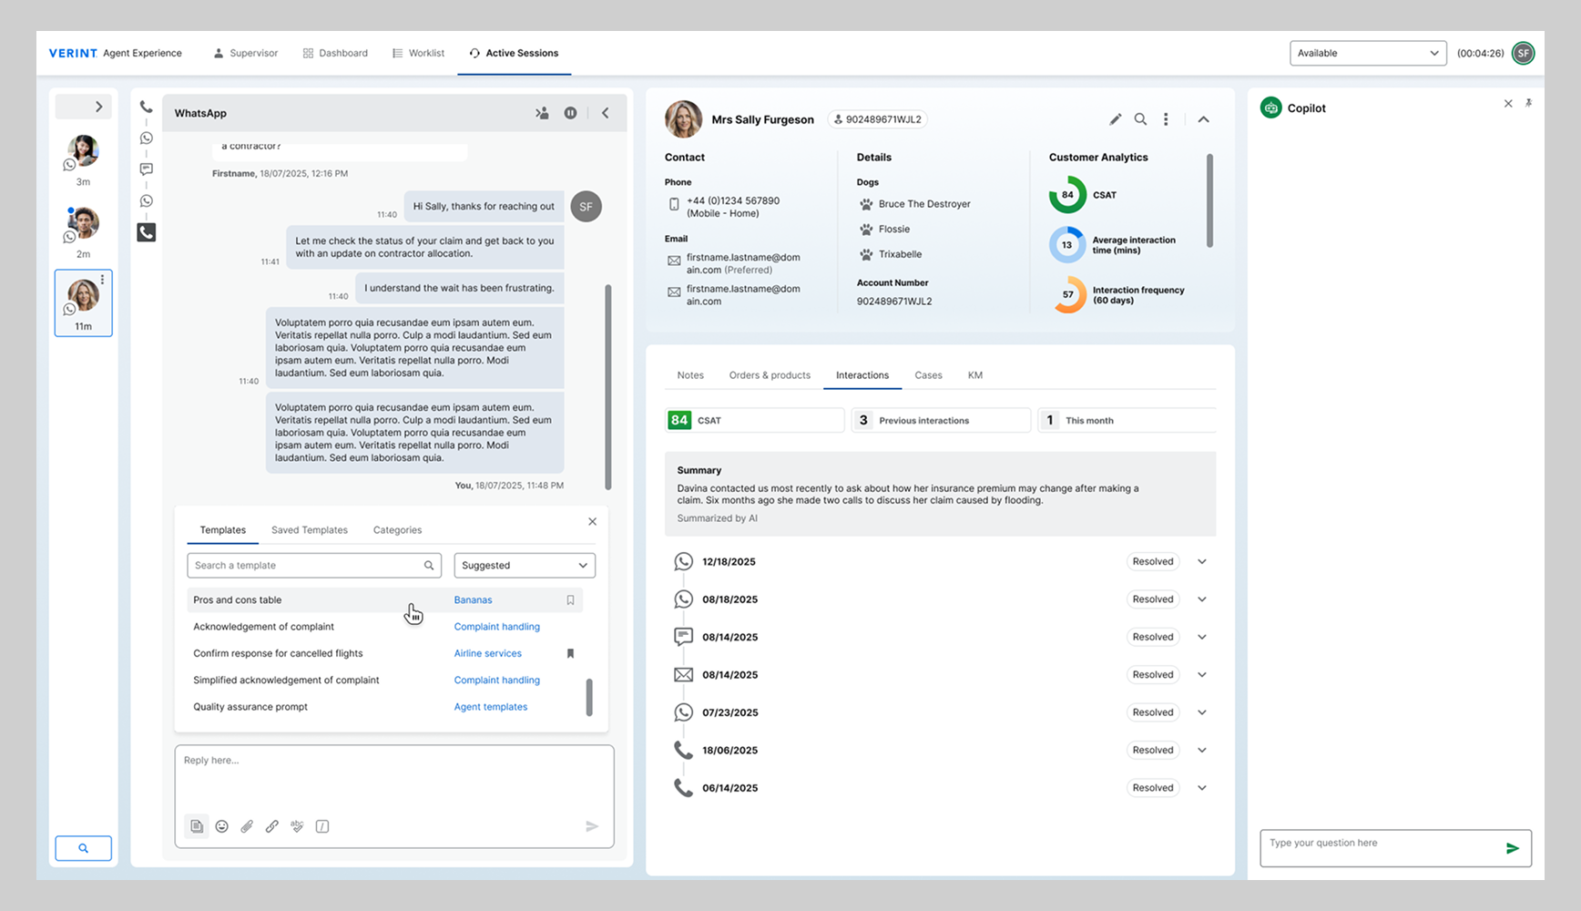The width and height of the screenshot is (1581, 911).
Task: Open the Available status dropdown
Action: click(1367, 54)
